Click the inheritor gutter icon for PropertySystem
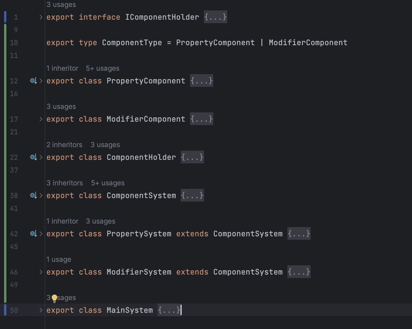This screenshot has width=412, height=329. pos(33,234)
